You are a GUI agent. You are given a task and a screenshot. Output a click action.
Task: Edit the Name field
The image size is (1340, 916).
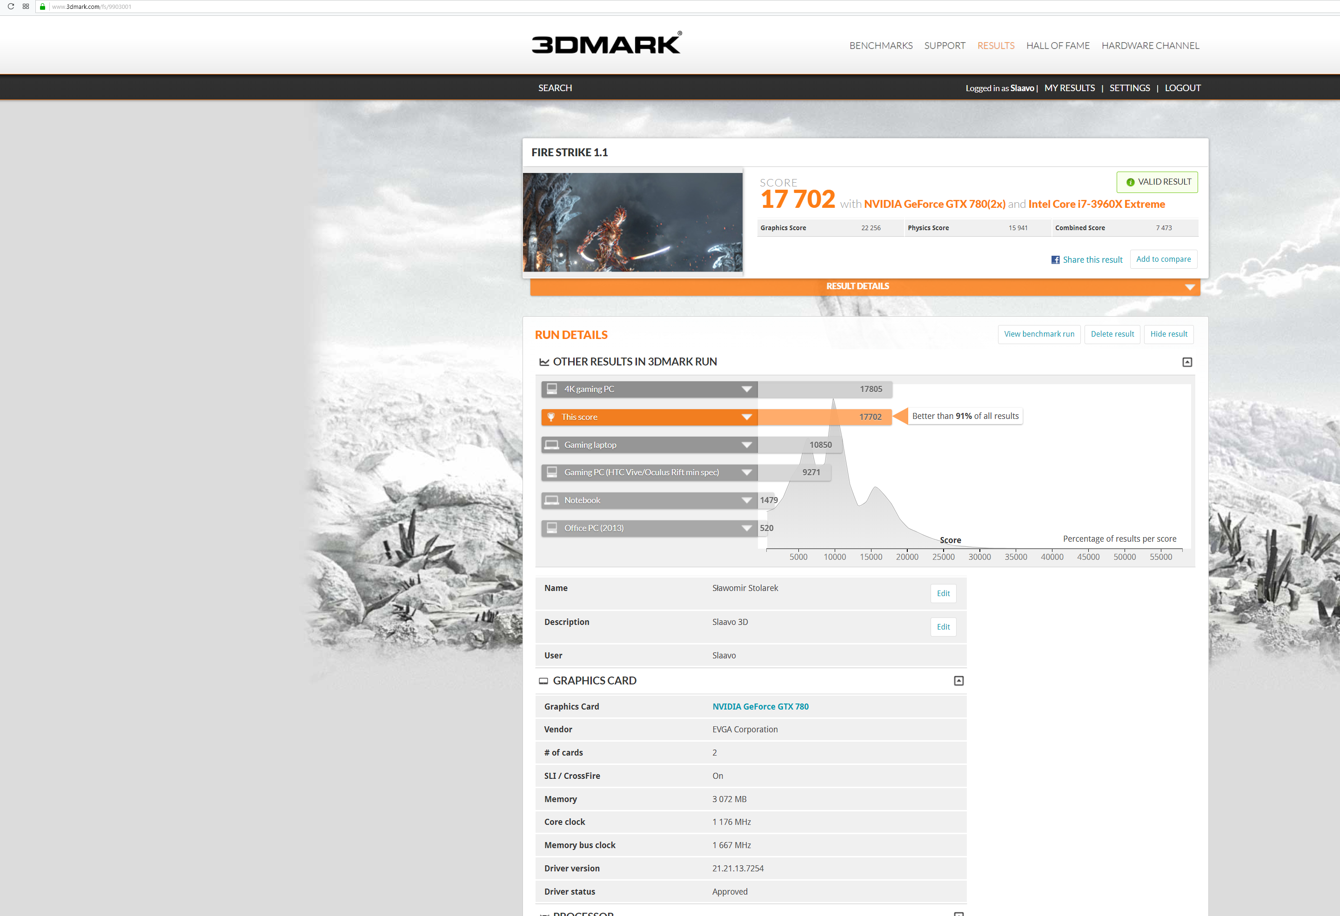coord(943,593)
